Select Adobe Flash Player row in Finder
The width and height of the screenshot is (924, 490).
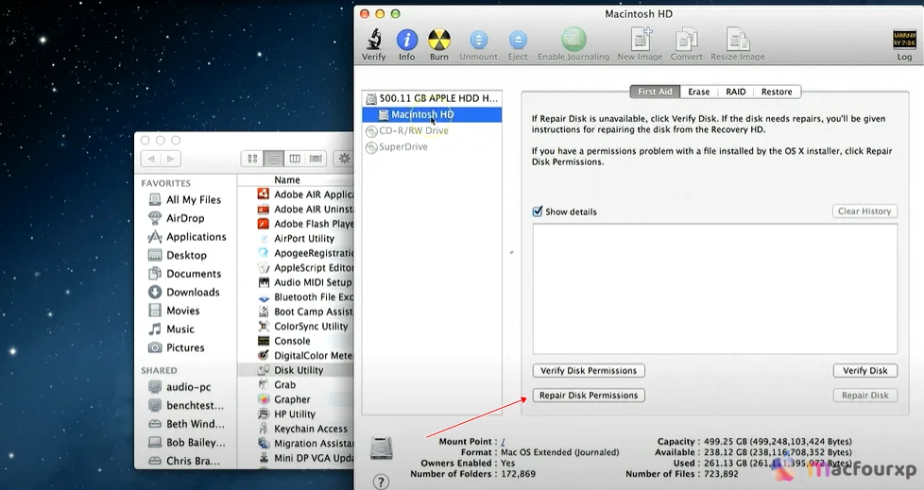[x=296, y=224]
